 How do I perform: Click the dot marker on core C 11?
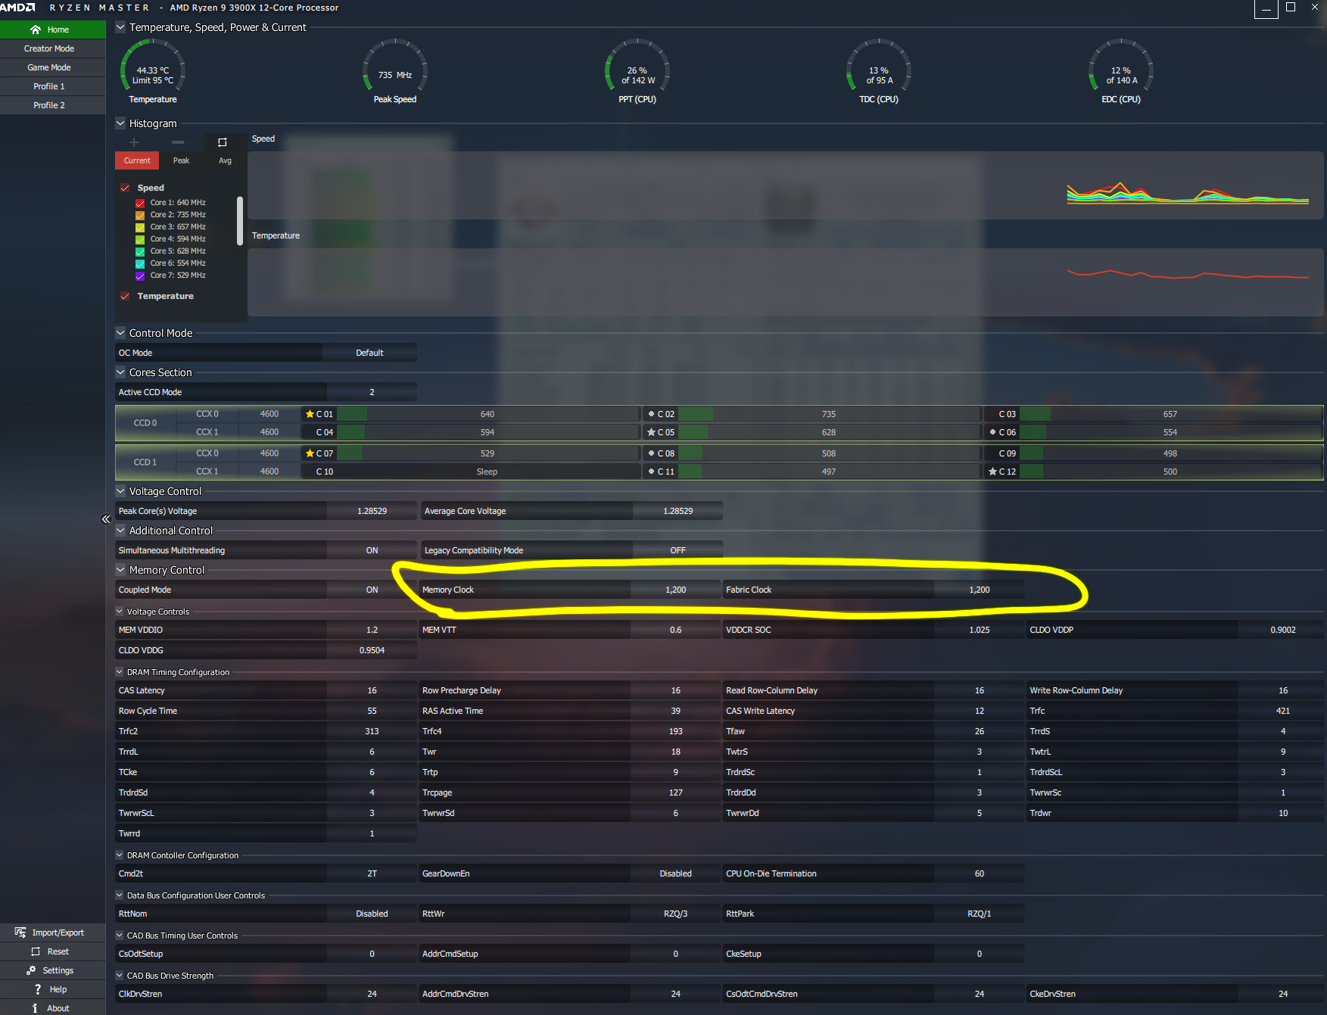[651, 472]
